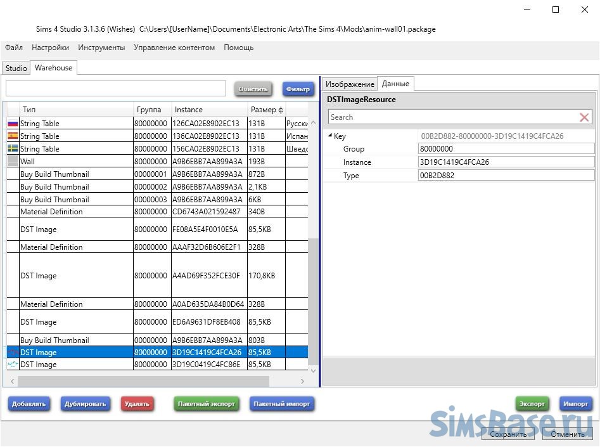Click the horizontal scrollbar right arrow

click(x=302, y=381)
